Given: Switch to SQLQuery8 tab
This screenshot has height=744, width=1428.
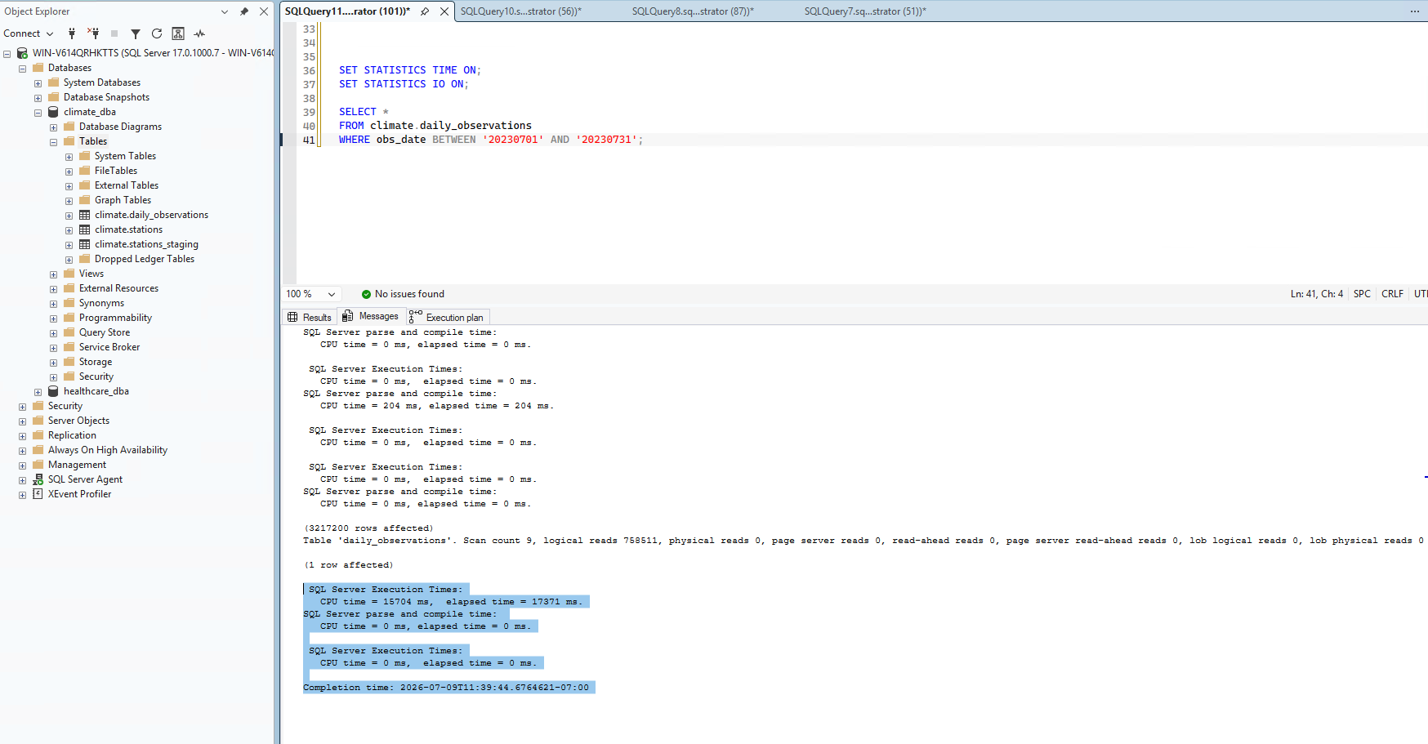Looking at the screenshot, I should tap(693, 11).
